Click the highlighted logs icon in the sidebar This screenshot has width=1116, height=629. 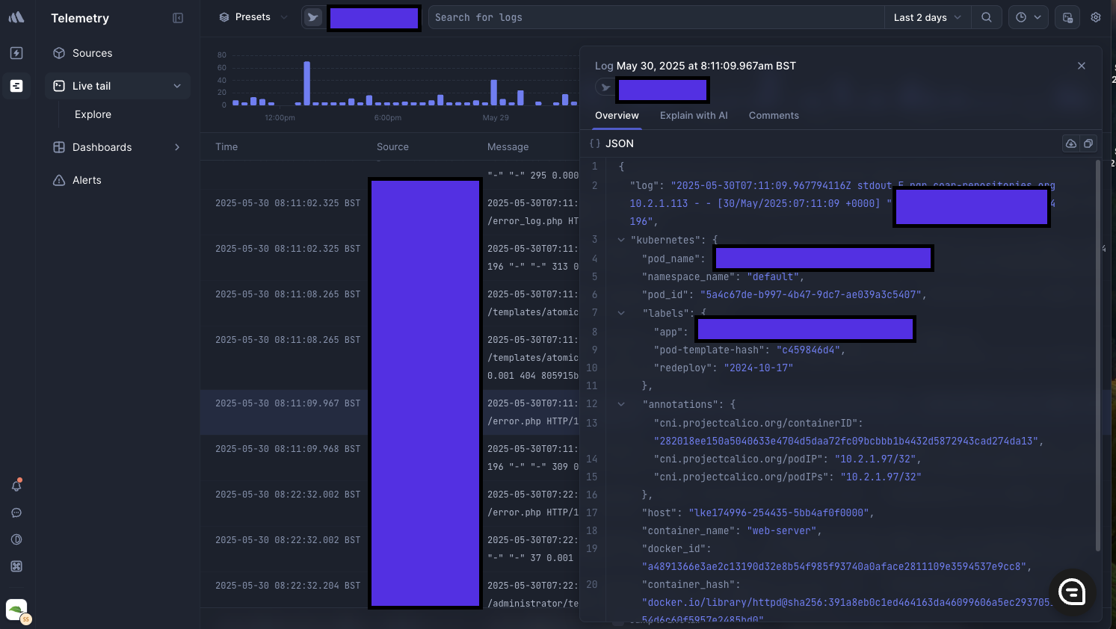coord(16,86)
